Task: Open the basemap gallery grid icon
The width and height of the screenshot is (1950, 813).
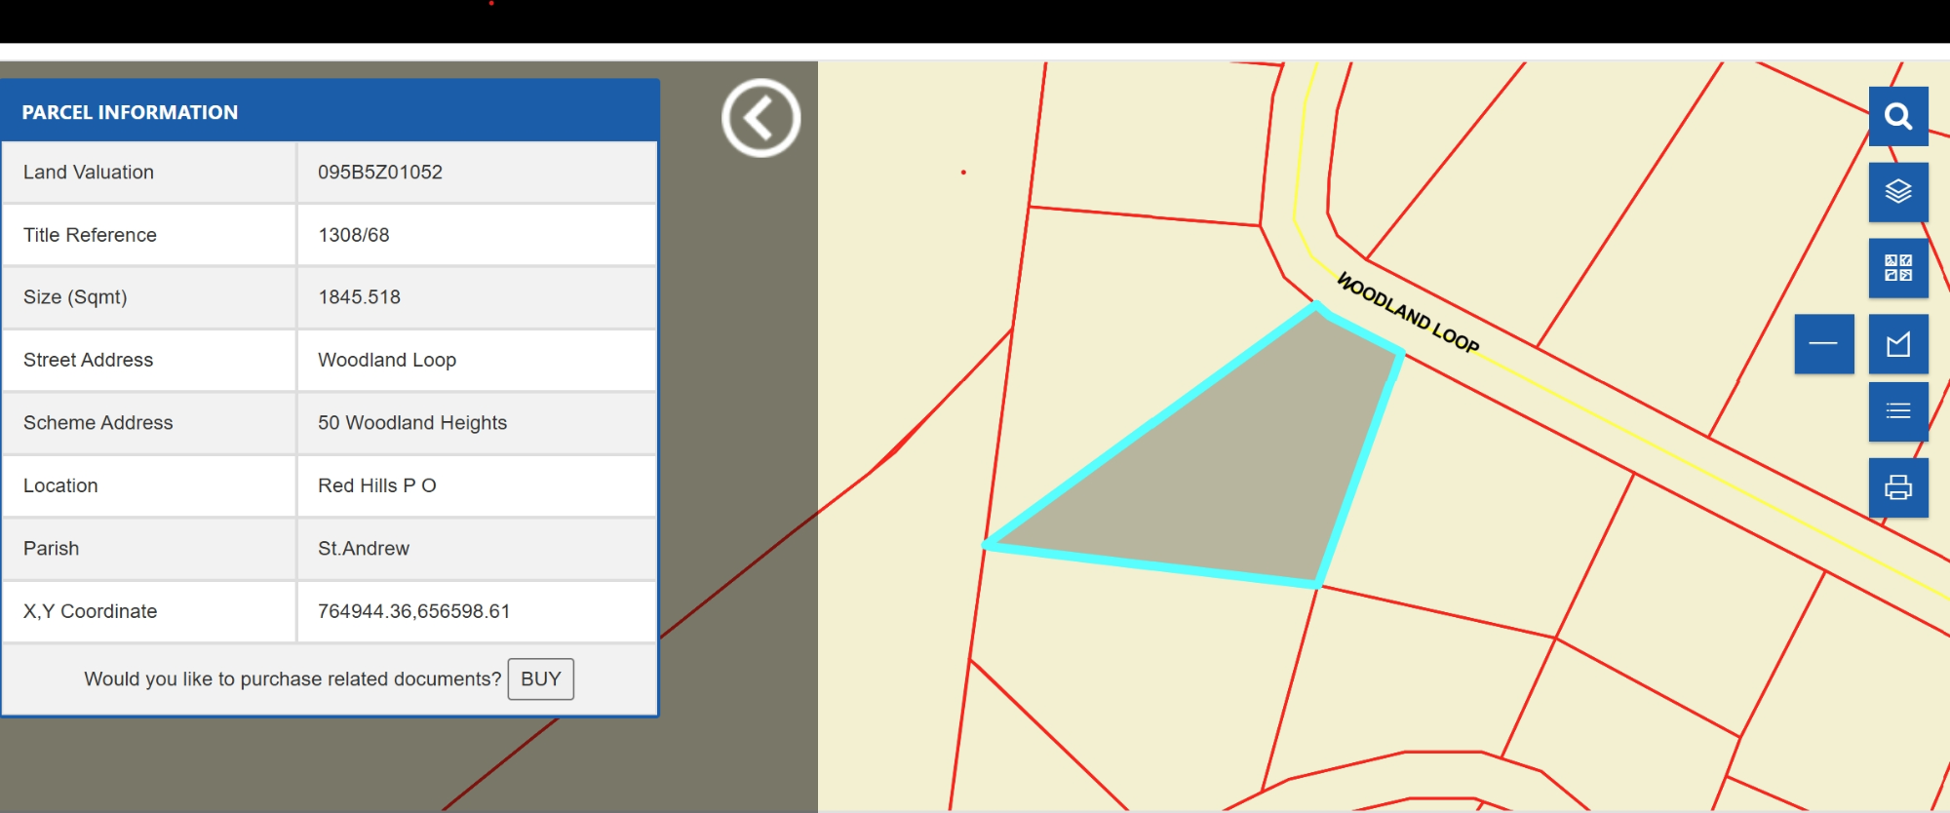Action: coord(1897,268)
